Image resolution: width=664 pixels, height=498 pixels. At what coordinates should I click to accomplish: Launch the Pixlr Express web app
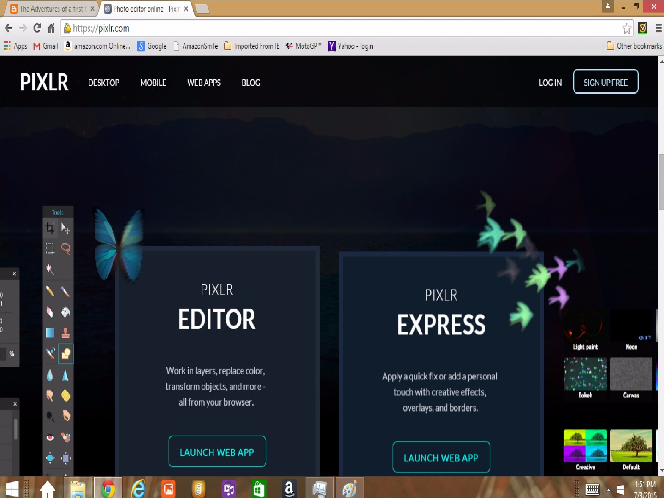point(441,457)
